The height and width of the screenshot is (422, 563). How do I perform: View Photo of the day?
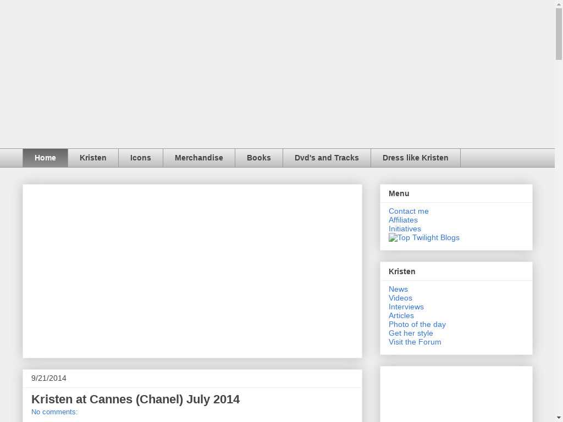pyautogui.click(x=417, y=324)
